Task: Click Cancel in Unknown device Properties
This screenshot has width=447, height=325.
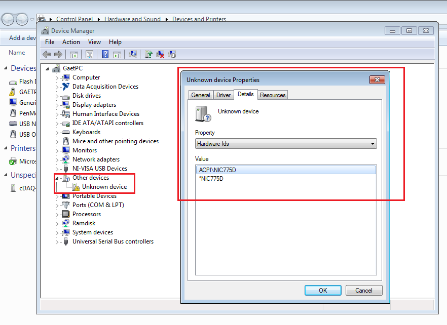Action: (x=364, y=290)
